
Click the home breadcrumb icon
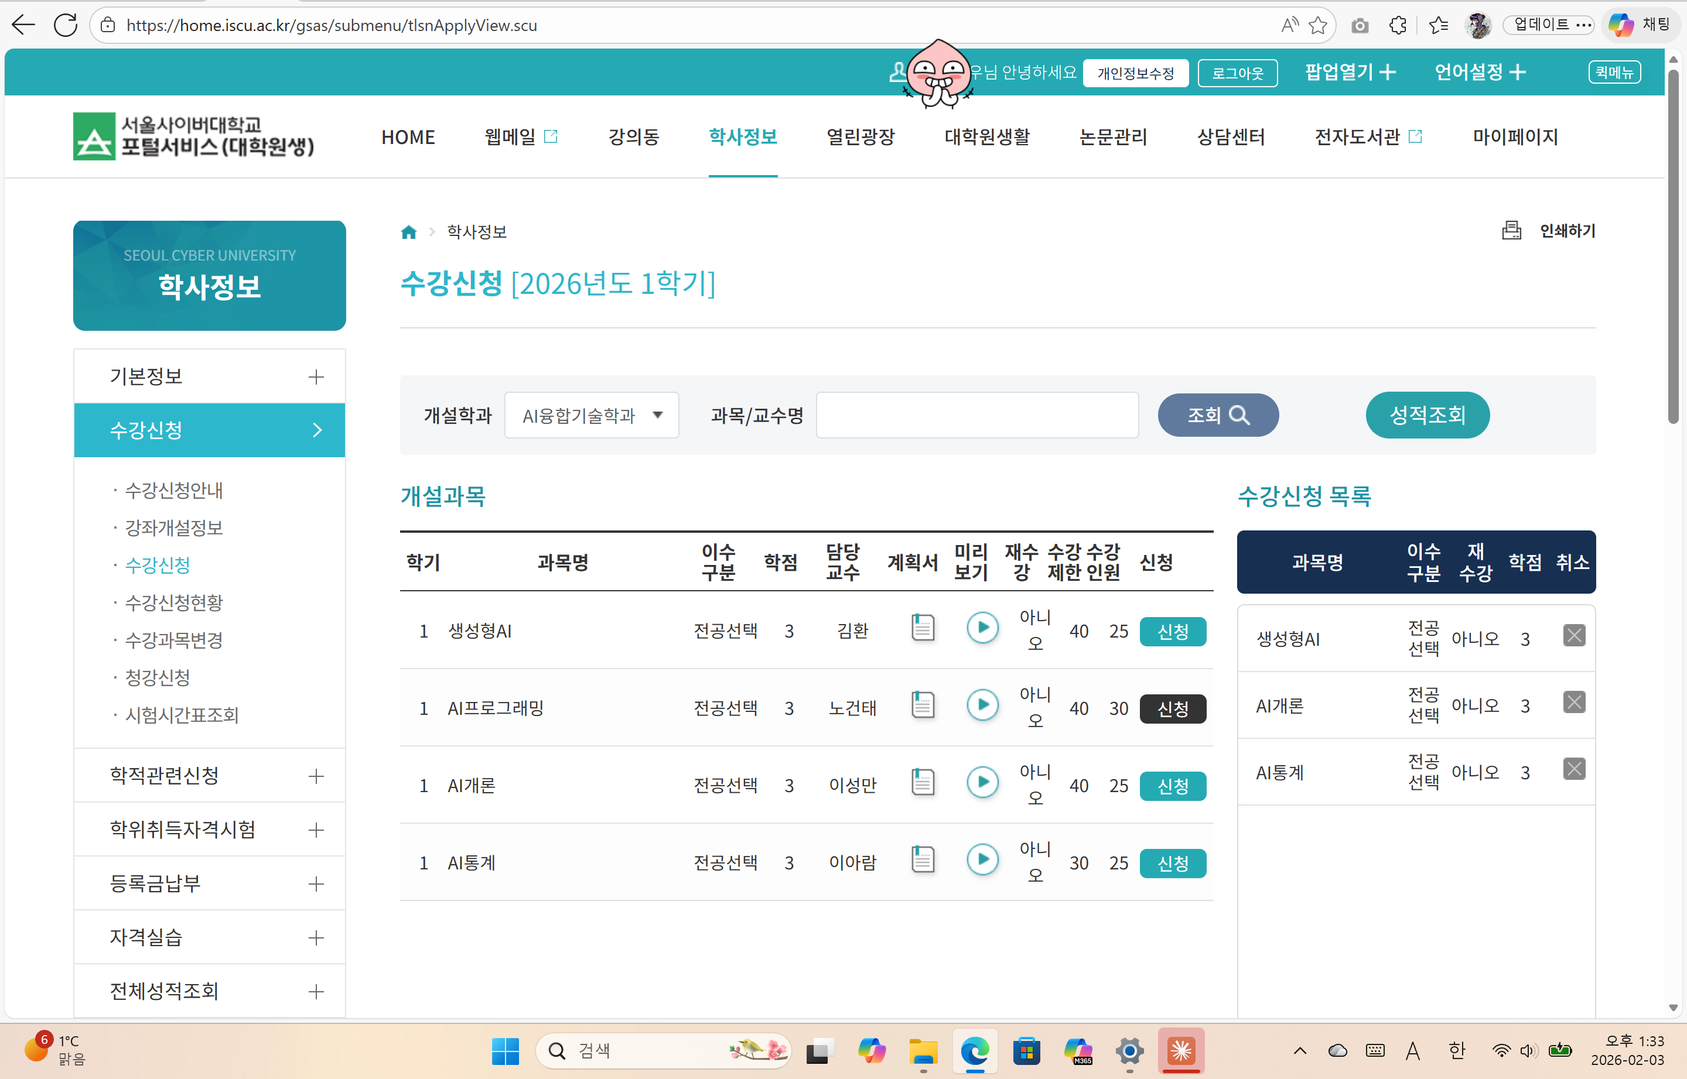coord(409,232)
